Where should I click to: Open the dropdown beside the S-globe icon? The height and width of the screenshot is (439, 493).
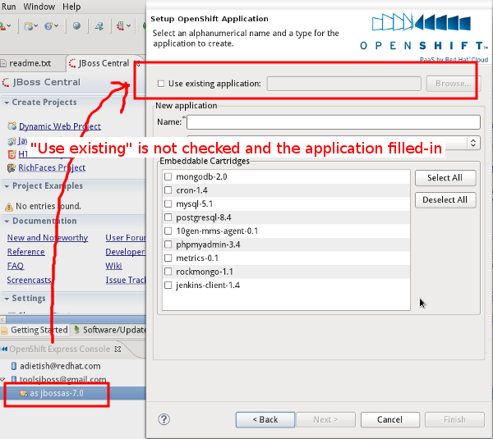[x=56, y=26]
